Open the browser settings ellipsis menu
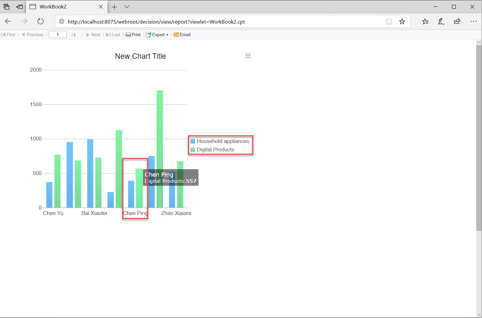Screen dimensions: 482x318 [x=474, y=21]
